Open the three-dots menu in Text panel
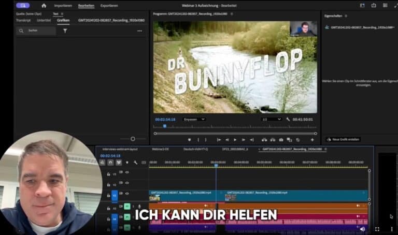The width and height of the screenshot is (398, 235). [x=139, y=31]
